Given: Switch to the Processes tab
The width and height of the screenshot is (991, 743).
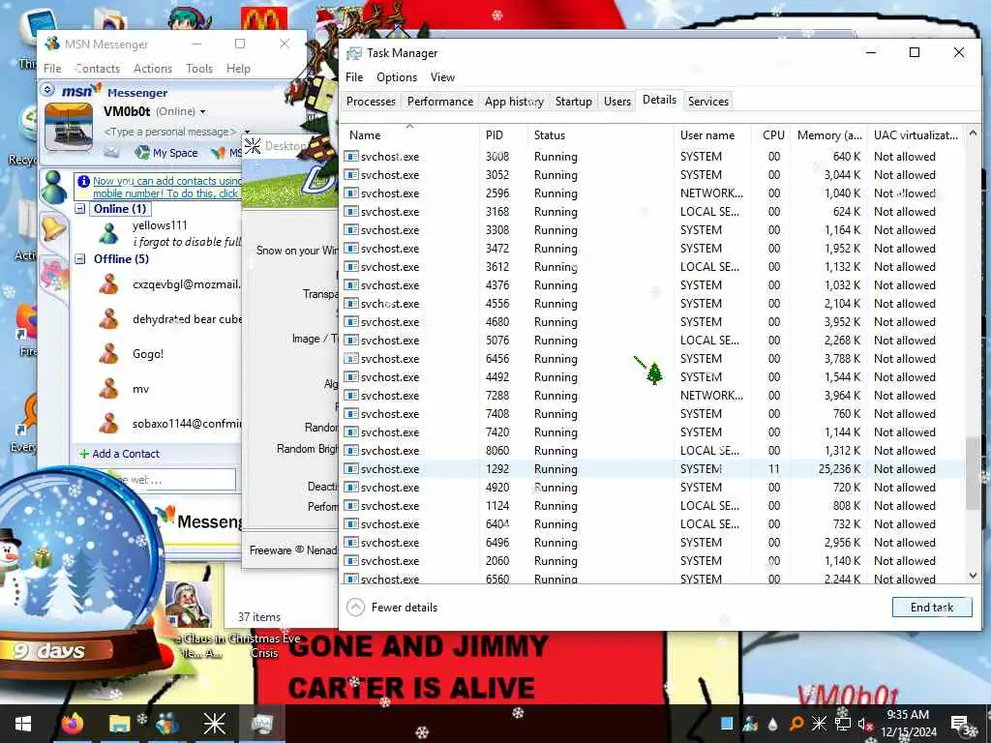Looking at the screenshot, I should click(371, 101).
